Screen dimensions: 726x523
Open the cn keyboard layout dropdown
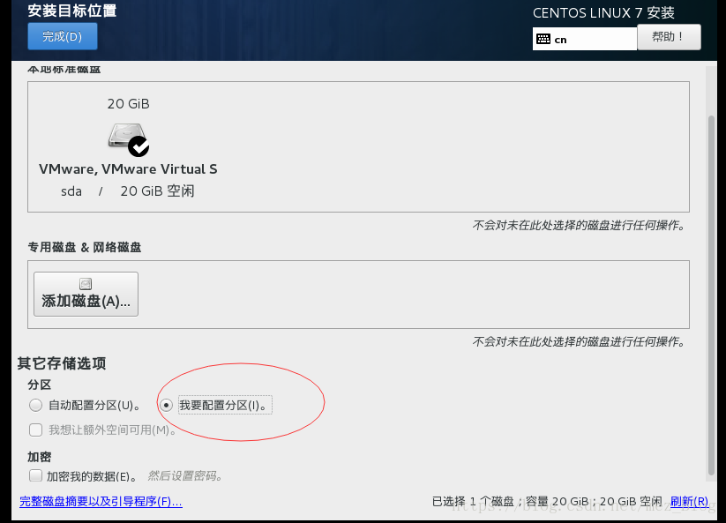tap(585, 39)
